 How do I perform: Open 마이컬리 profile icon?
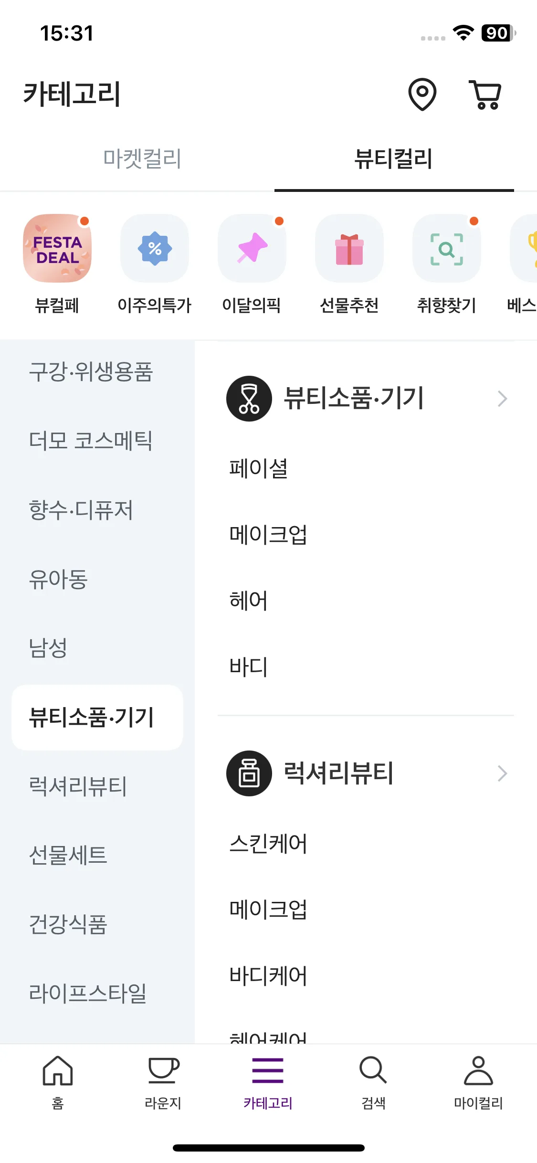click(478, 1070)
